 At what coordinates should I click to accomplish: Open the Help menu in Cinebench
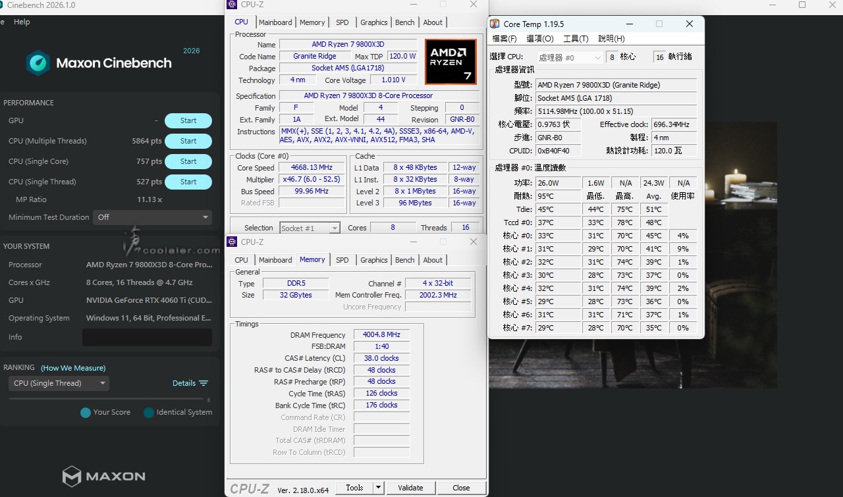tap(22, 22)
